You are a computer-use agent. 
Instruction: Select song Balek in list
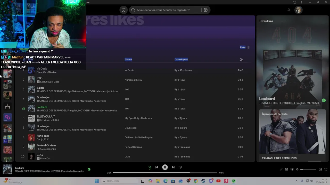coord(40,88)
